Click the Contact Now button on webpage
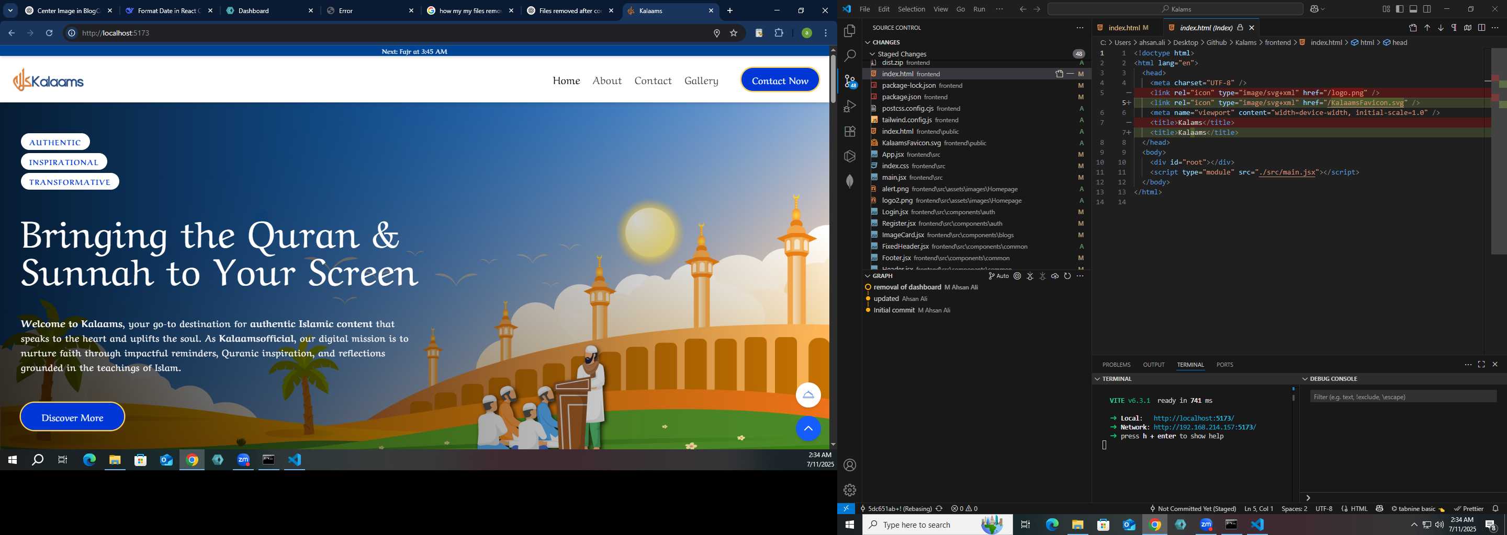 (780, 80)
